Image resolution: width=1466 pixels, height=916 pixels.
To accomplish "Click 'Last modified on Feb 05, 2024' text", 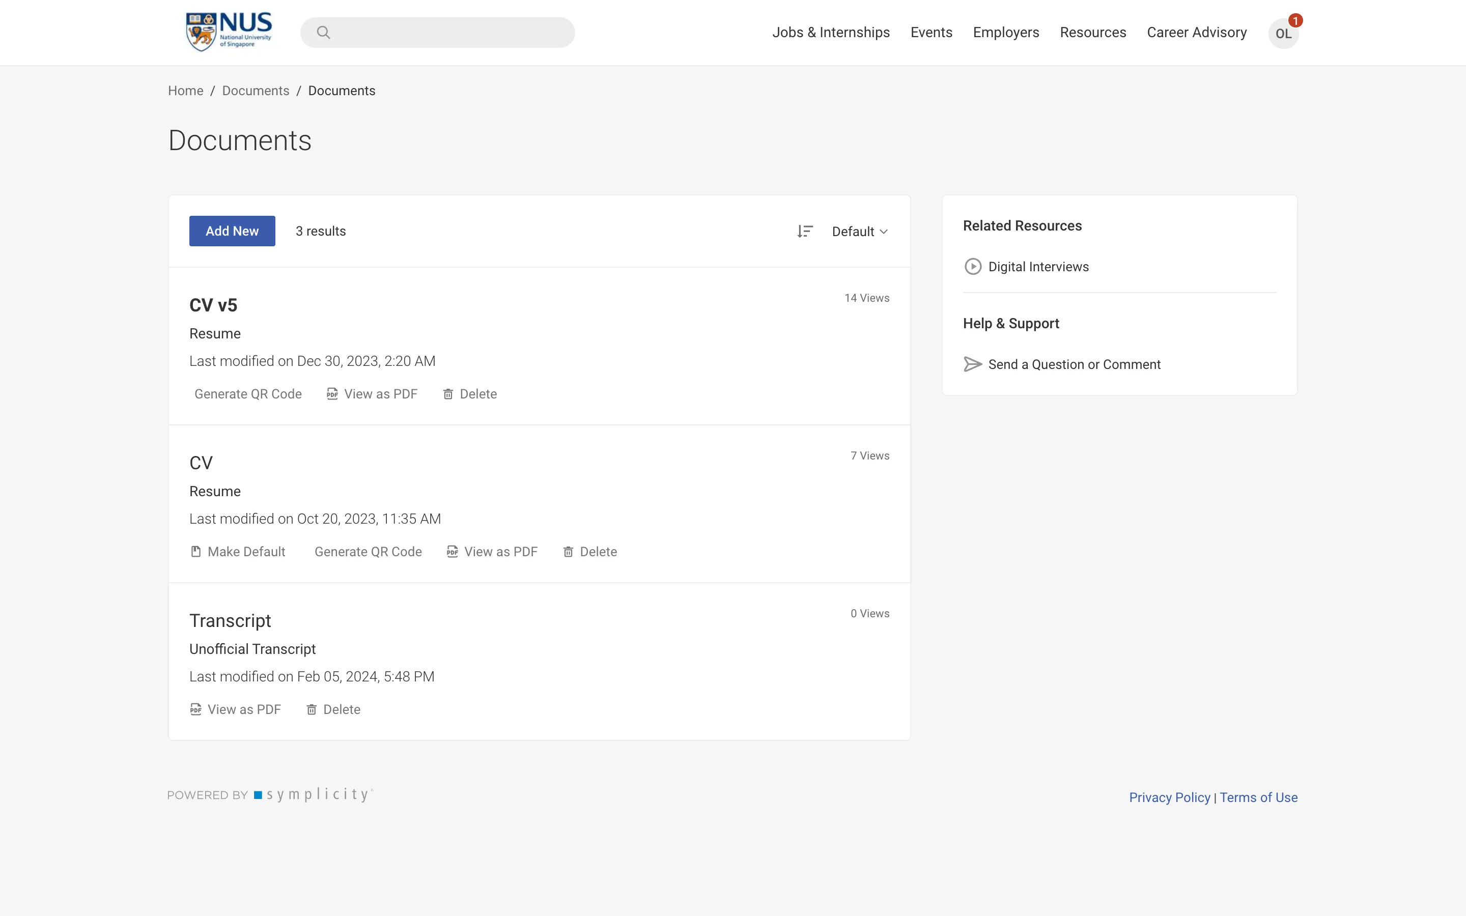I will 312,677.
